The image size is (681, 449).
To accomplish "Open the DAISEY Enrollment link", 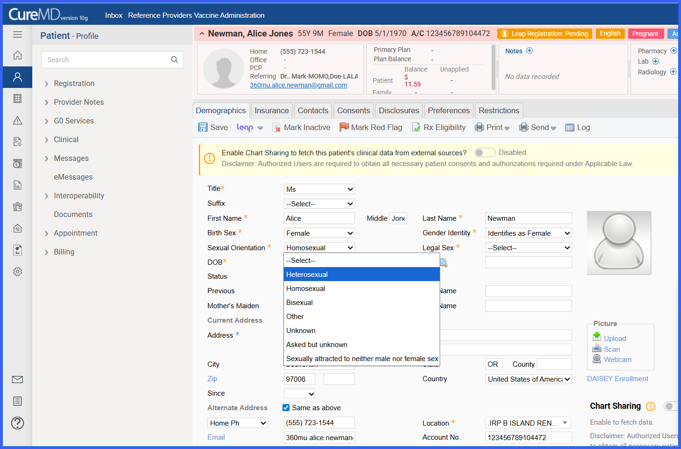I will coord(617,379).
